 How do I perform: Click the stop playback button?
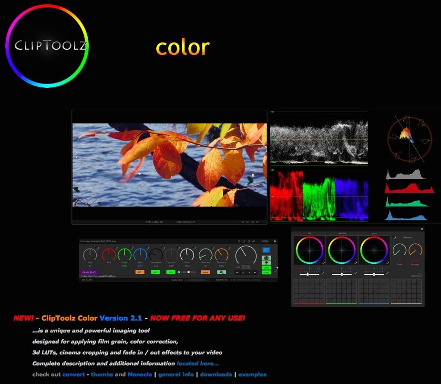[243, 272]
